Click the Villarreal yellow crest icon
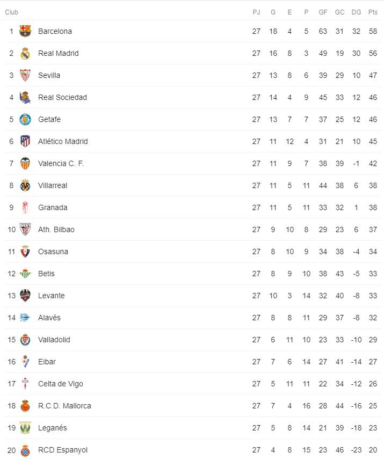The width and height of the screenshot is (384, 460). 25,185
